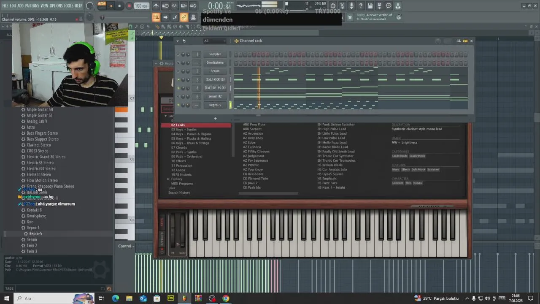
Task: Open the Channel rack menu arrow
Action: (178, 41)
